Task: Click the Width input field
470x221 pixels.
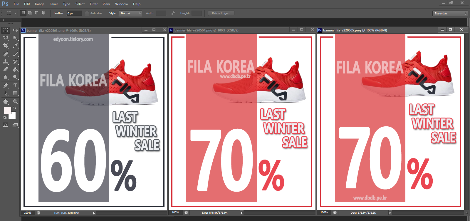Action: pyautogui.click(x=161, y=13)
